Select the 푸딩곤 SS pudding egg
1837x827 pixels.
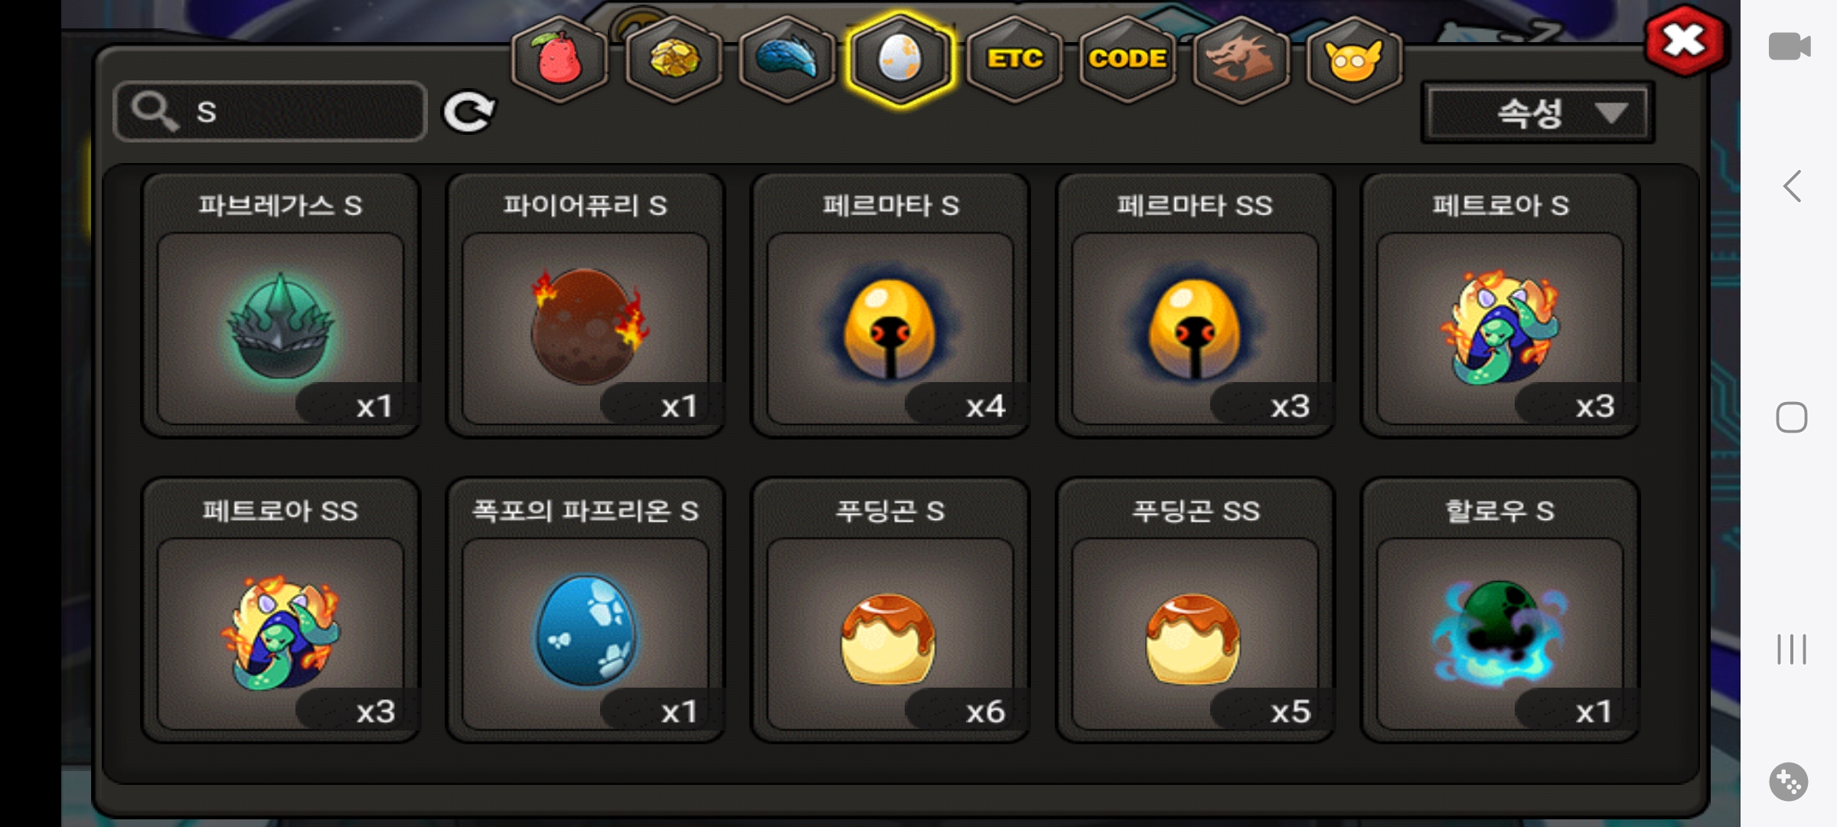tap(1195, 610)
